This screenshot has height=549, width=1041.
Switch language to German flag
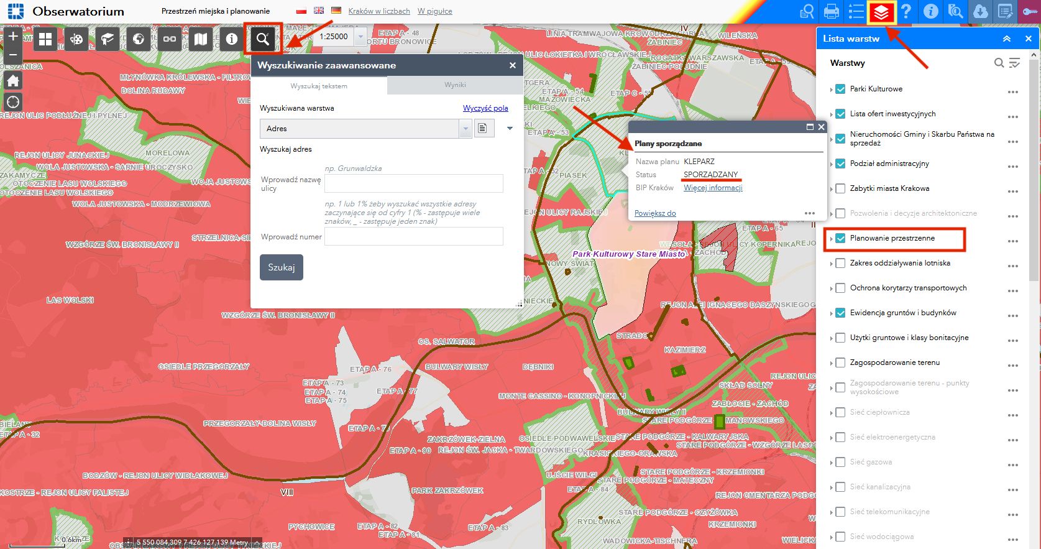tap(336, 11)
